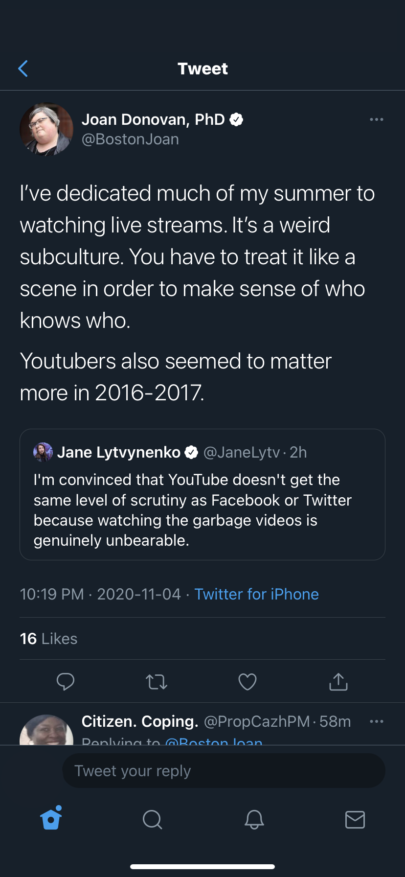Tap the 10:19 PM tweet timestamp
Screen dimensions: 405x877
[51, 594]
